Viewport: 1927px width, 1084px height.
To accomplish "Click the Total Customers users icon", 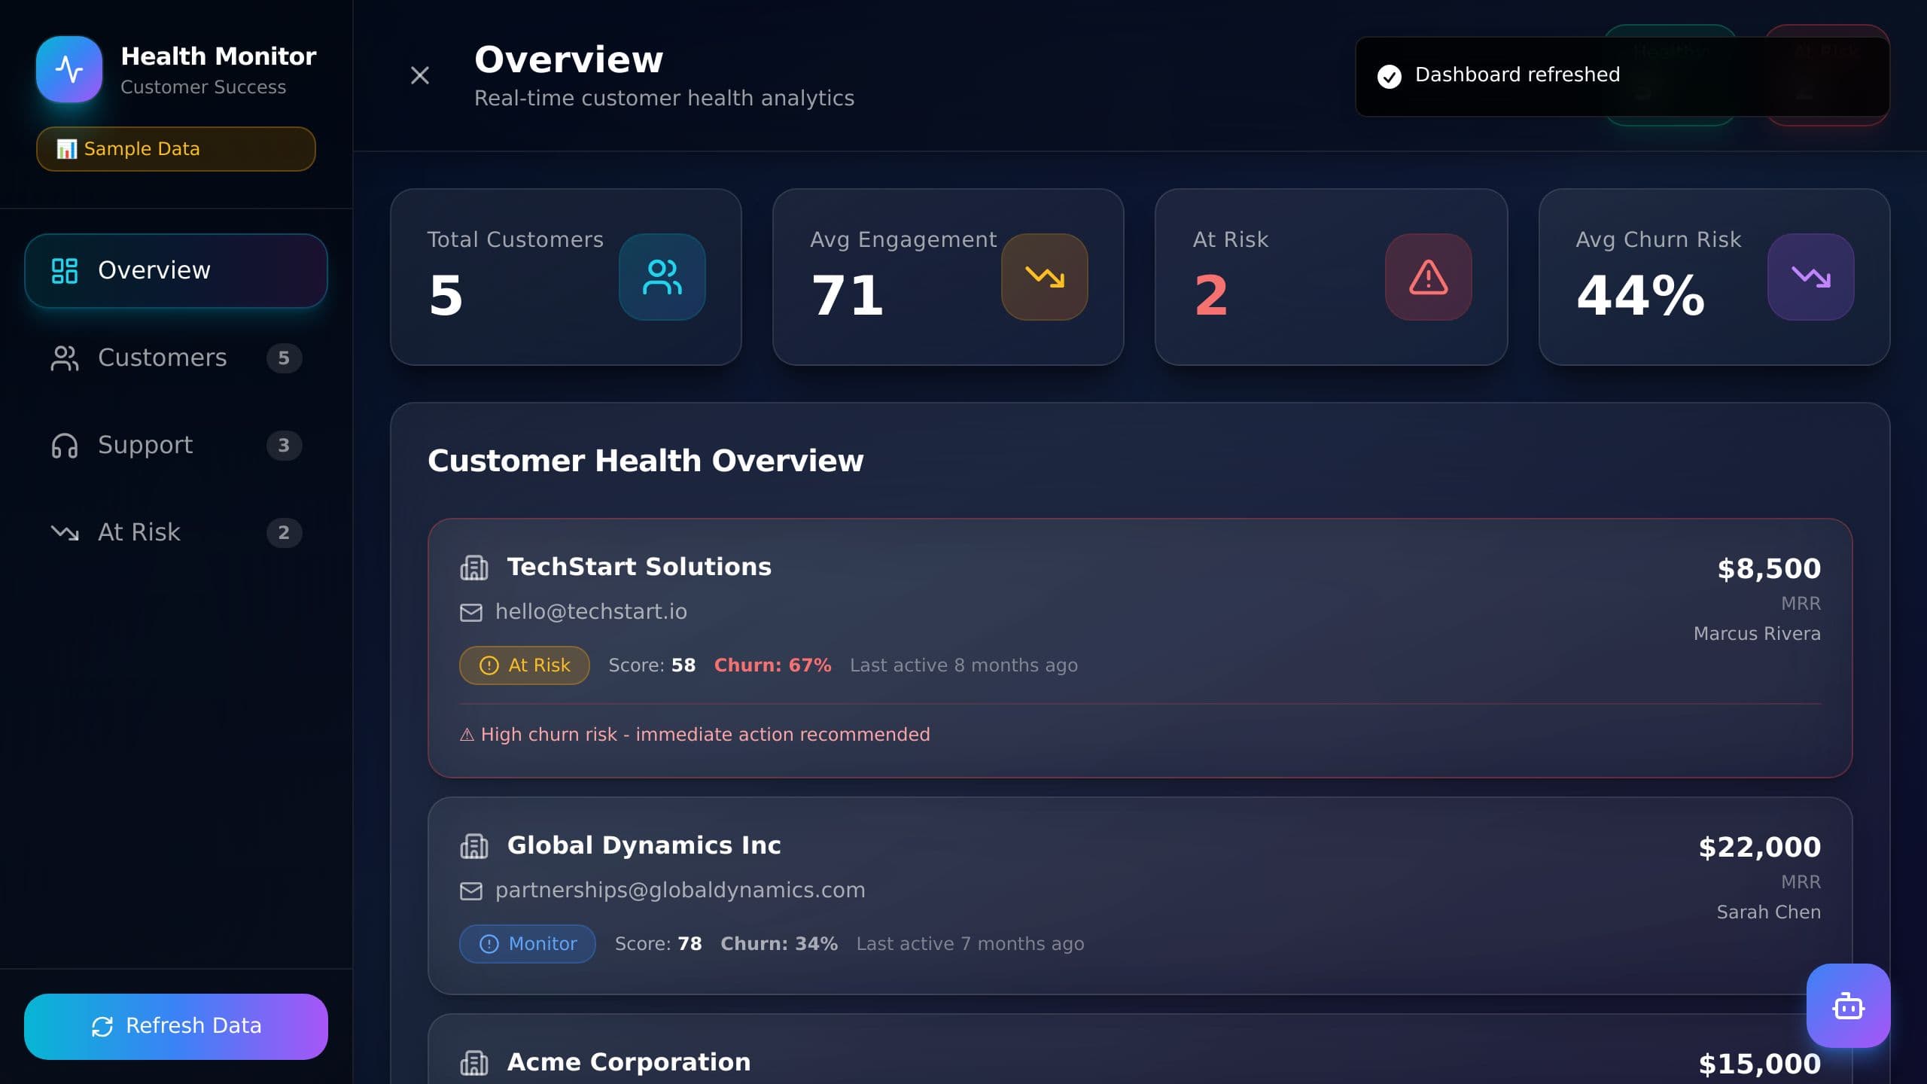I will tap(662, 277).
